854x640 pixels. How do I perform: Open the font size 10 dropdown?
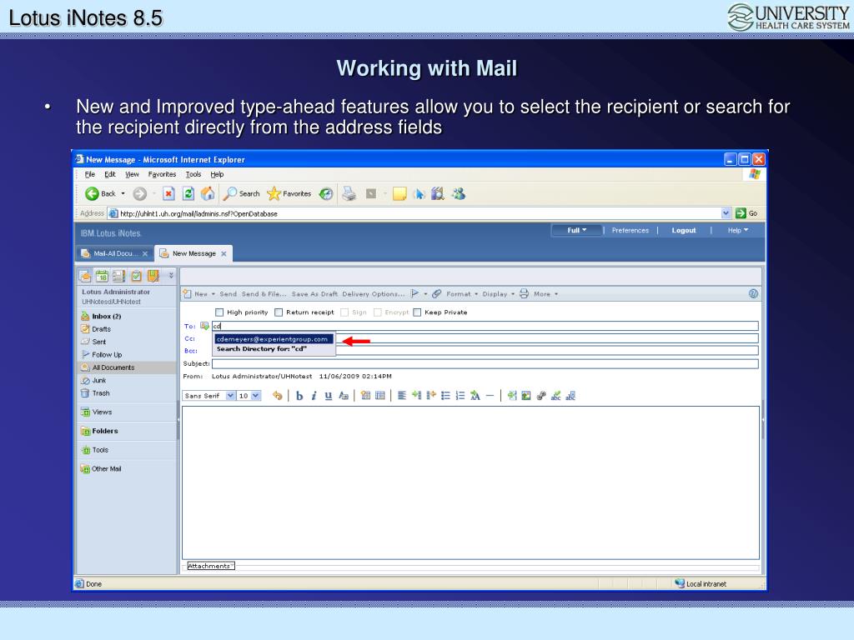pos(255,396)
